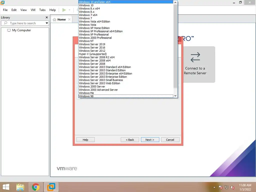Screen dimensions: 256x192
Task: Open the View menu
Action: pos(23,10)
